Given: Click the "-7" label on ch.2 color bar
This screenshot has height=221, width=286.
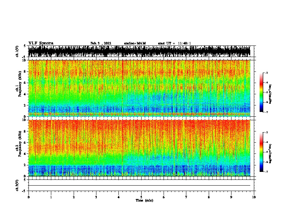Looking at the screenshot, I should coord(266,172).
